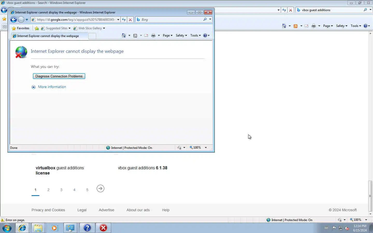This screenshot has width=373, height=233.
Task: Click Print icon in front window
Action: (x=153, y=35)
